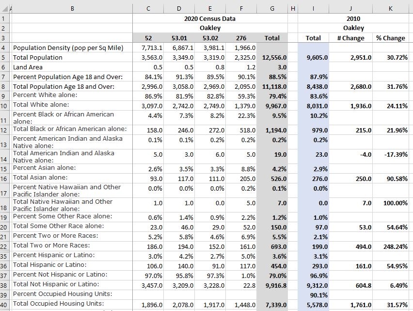Screen dimensions: 413x311
Task: Click land area total cell 3.0
Action: [x=272, y=67]
